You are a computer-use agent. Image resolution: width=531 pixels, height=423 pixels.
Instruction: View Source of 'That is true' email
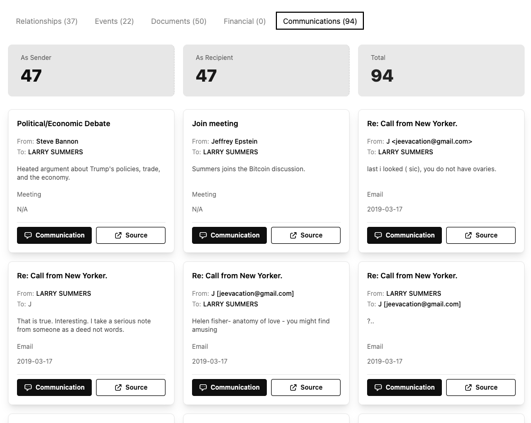coord(130,387)
